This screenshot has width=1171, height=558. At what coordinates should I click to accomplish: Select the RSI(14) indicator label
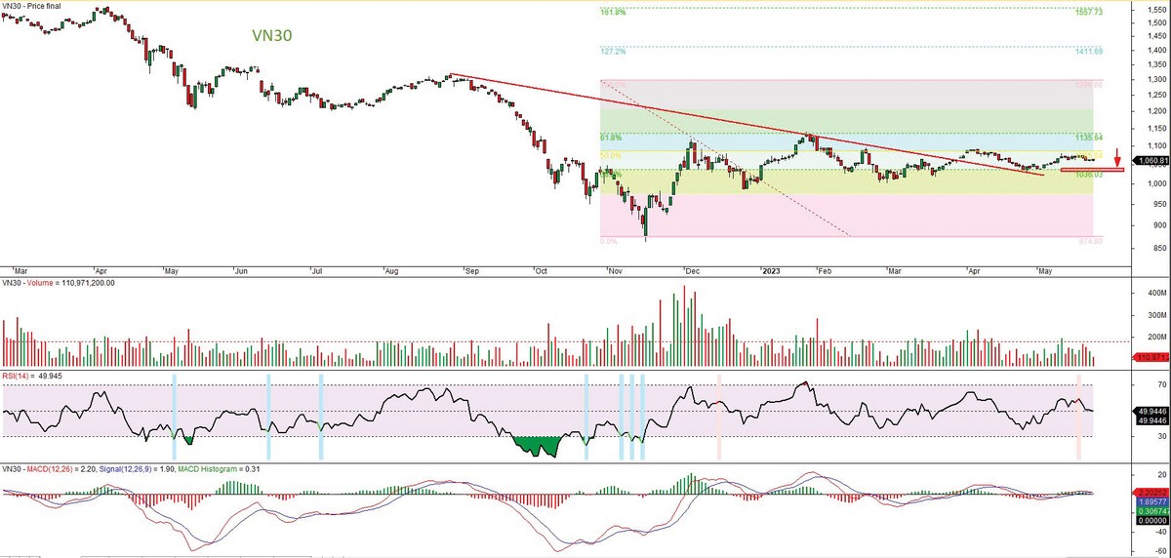[x=18, y=375]
